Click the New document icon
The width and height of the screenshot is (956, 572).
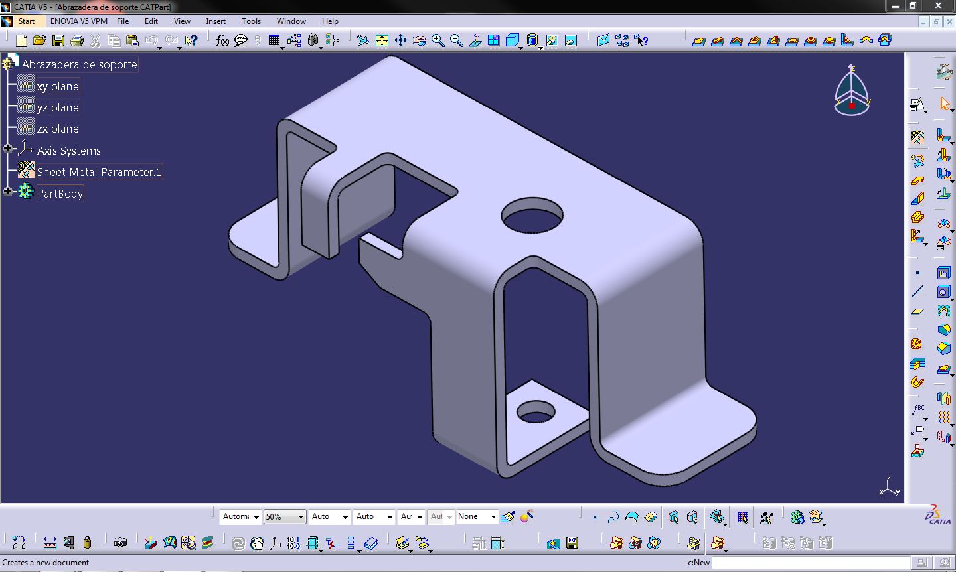point(21,41)
